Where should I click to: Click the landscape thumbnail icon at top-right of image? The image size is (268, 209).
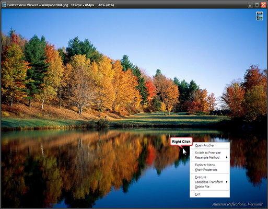point(259,16)
